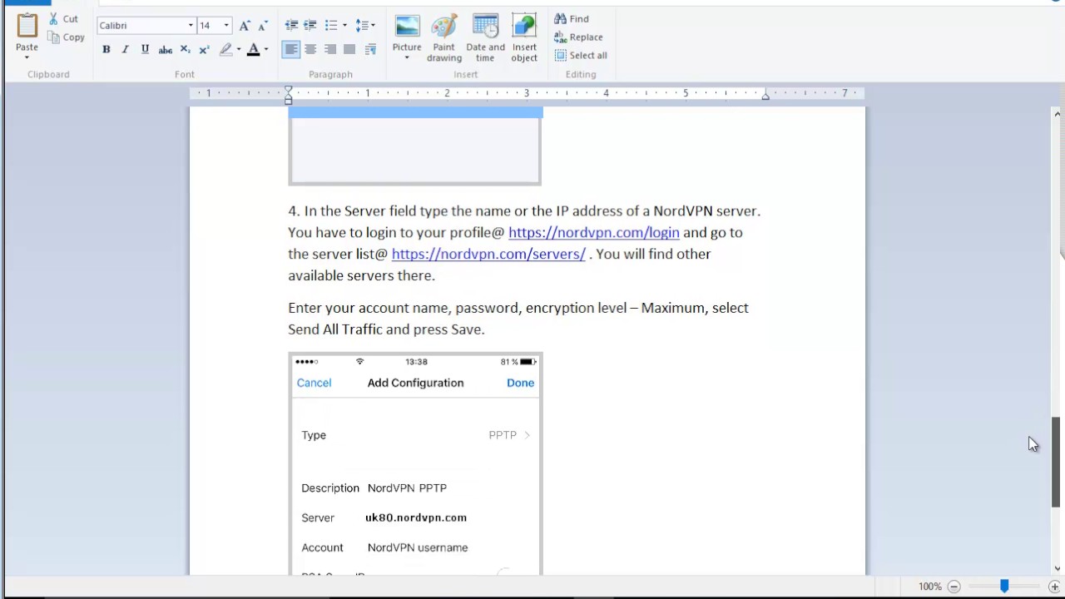This screenshot has width=1065, height=599.
Task: Toggle bold formatting
Action: pyautogui.click(x=106, y=50)
